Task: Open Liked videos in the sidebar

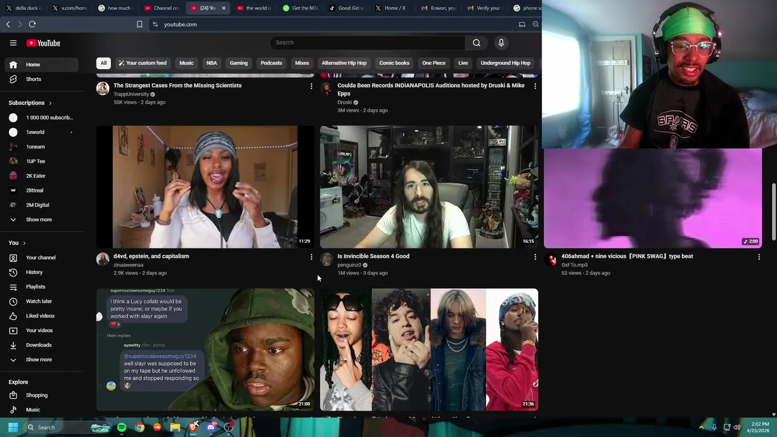Action: tap(39, 316)
